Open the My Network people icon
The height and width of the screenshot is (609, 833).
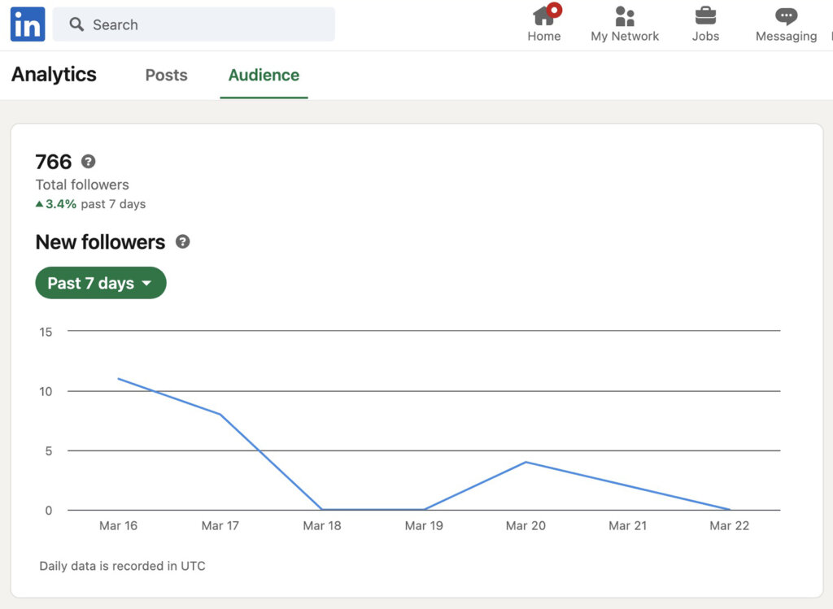[x=624, y=16]
